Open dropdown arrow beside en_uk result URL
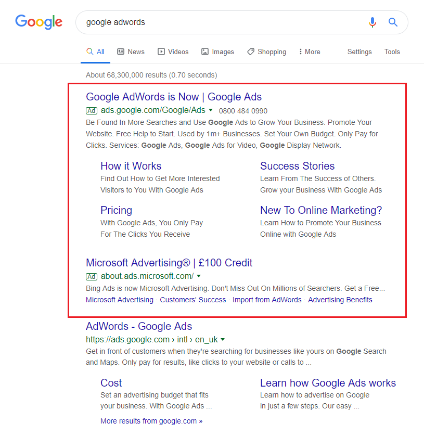 223,340
